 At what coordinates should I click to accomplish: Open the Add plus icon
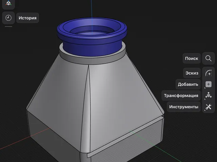click(209, 84)
